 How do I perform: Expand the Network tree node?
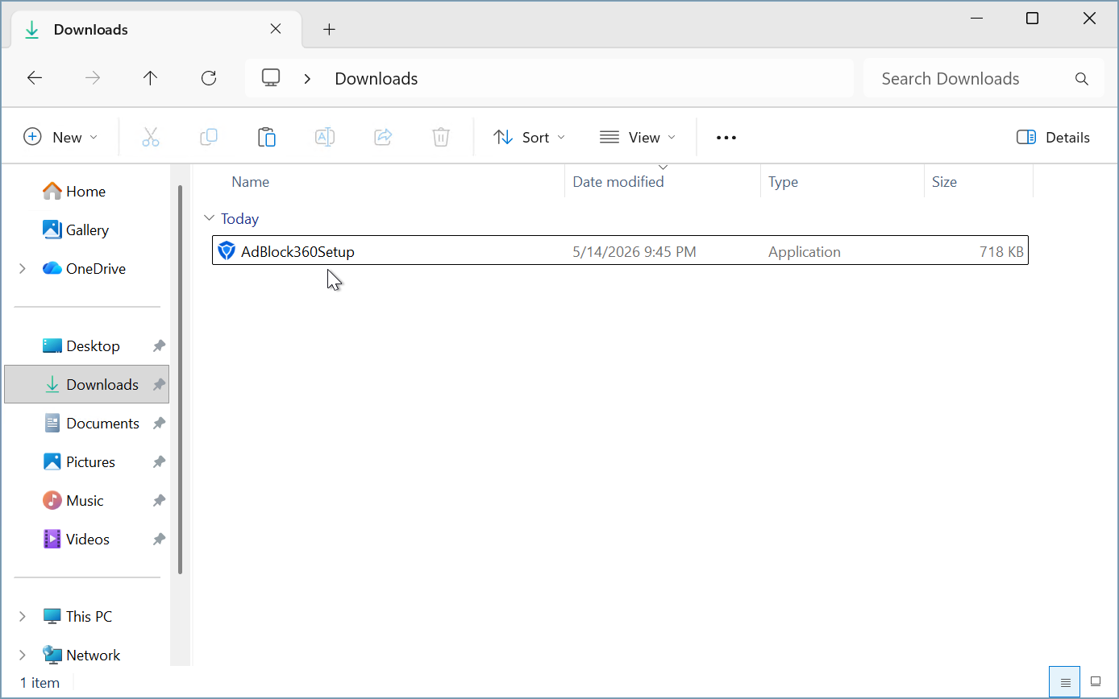tap(23, 656)
